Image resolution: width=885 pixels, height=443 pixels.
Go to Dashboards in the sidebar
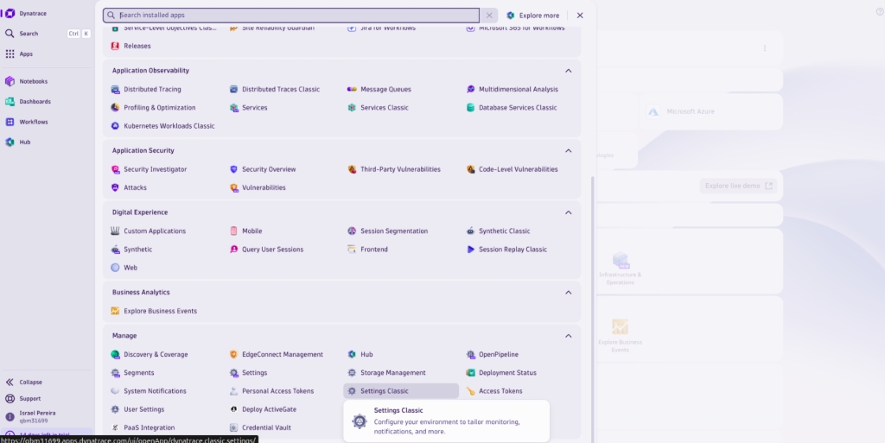click(35, 102)
